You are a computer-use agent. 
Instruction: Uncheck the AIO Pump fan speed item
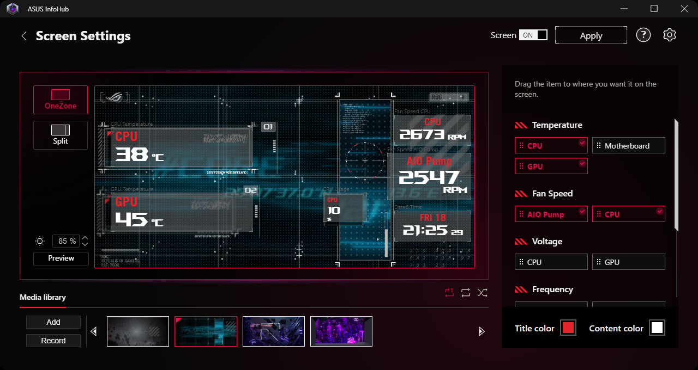click(551, 214)
